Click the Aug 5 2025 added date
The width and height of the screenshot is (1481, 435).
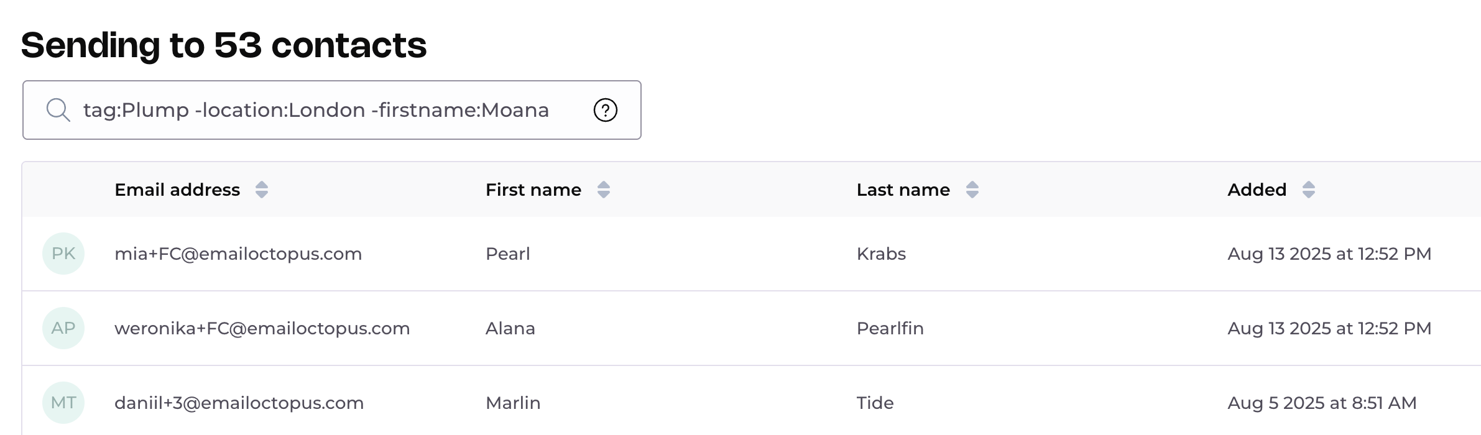click(x=1321, y=403)
